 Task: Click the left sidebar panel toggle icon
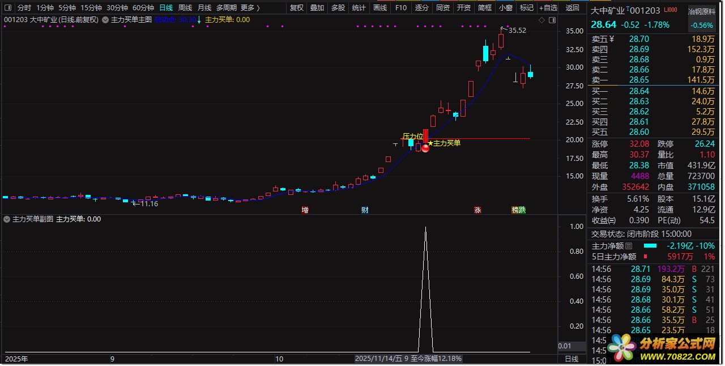pos(8,8)
